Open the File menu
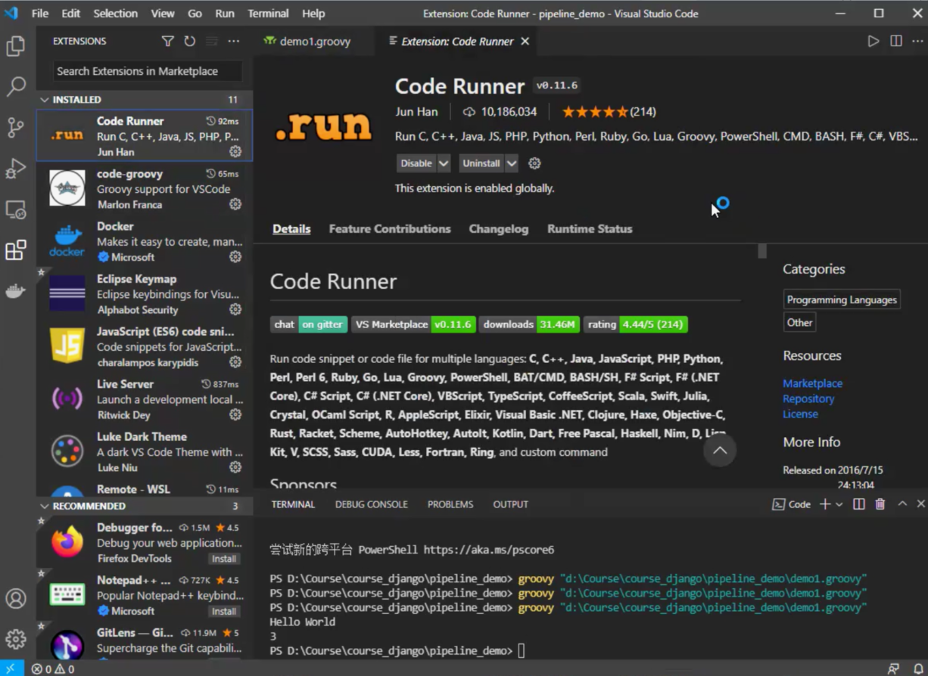The height and width of the screenshot is (676, 928). coord(40,14)
